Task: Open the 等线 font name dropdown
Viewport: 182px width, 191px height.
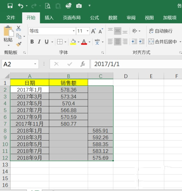Action: (x=73, y=31)
